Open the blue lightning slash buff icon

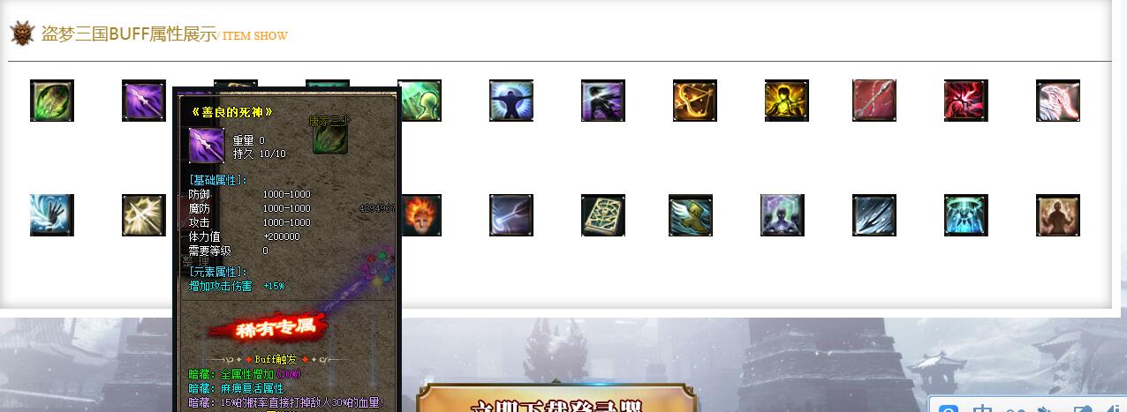coord(511,215)
